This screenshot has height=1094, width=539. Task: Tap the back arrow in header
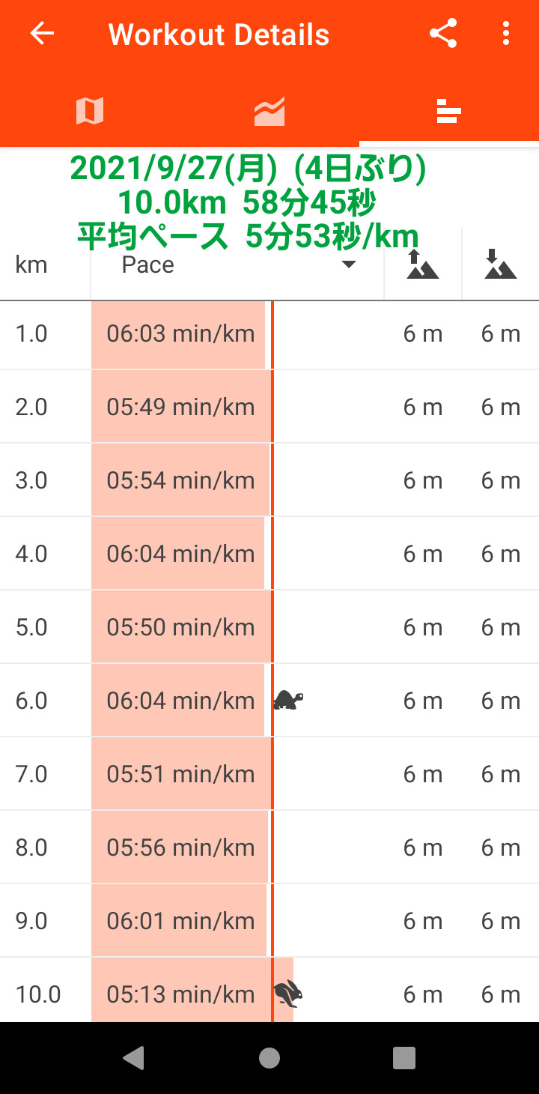(x=42, y=34)
